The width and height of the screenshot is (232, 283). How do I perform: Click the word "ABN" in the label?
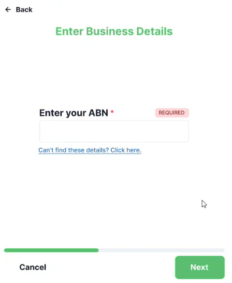pos(98,113)
